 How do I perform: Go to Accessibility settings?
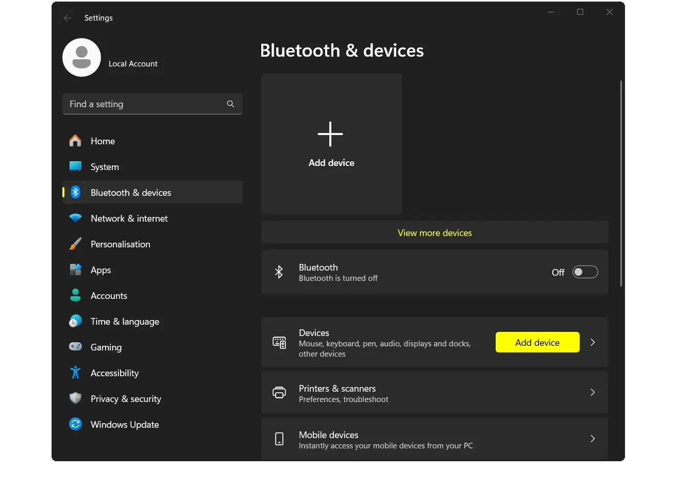click(153, 373)
